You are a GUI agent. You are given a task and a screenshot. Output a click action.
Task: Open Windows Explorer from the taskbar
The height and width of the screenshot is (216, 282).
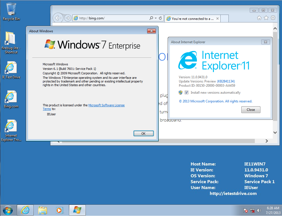point(42,210)
